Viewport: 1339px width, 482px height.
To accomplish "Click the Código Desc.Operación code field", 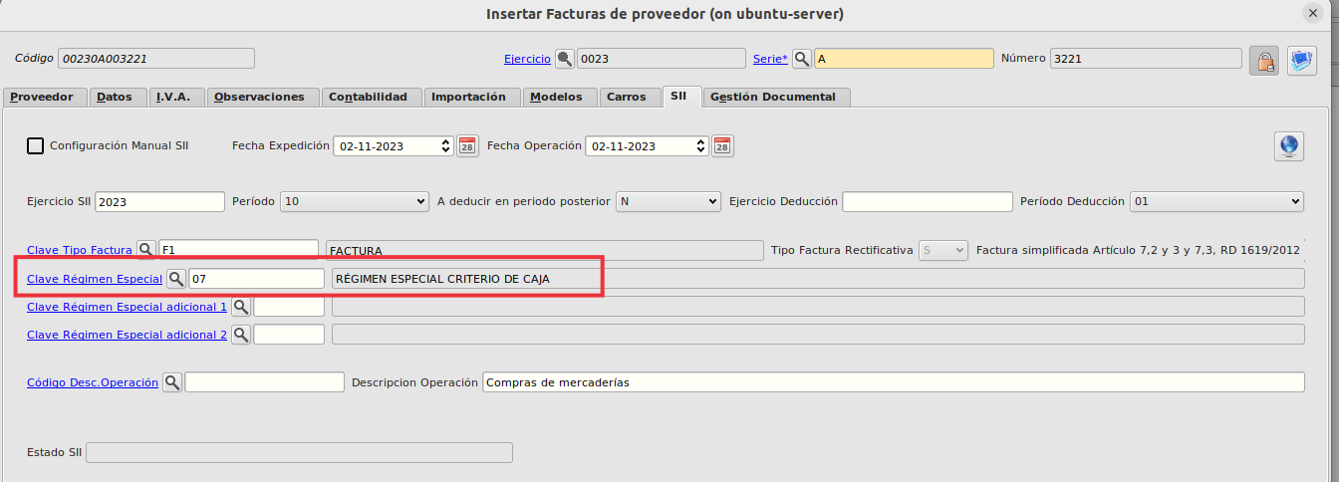I will (264, 382).
